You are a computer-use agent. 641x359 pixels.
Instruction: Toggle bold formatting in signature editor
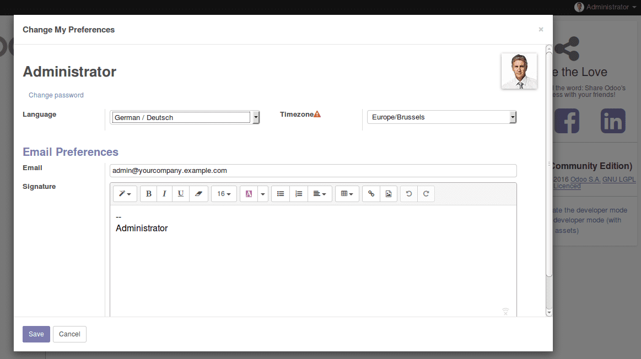(x=148, y=194)
